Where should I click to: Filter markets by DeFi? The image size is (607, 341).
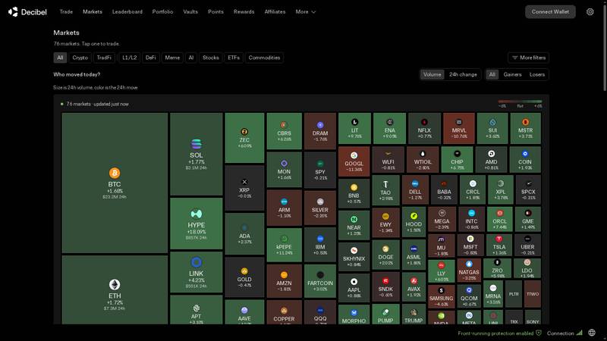[150, 58]
